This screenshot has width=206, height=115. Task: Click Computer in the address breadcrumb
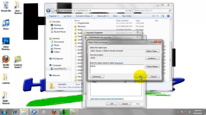coord(68,11)
